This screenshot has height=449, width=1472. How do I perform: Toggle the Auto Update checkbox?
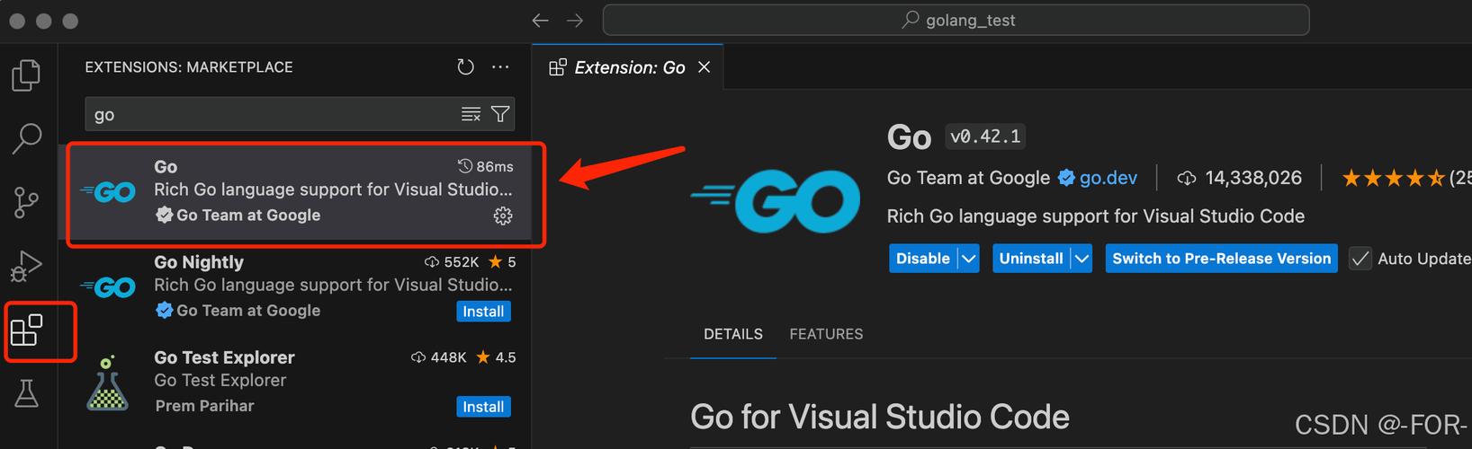(x=1360, y=259)
